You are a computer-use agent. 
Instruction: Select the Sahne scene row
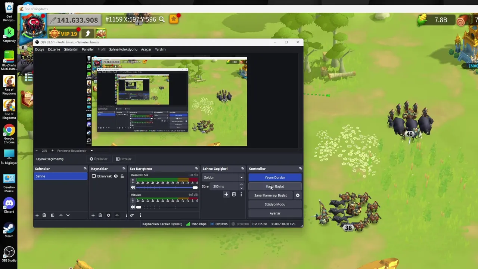[x=60, y=176]
